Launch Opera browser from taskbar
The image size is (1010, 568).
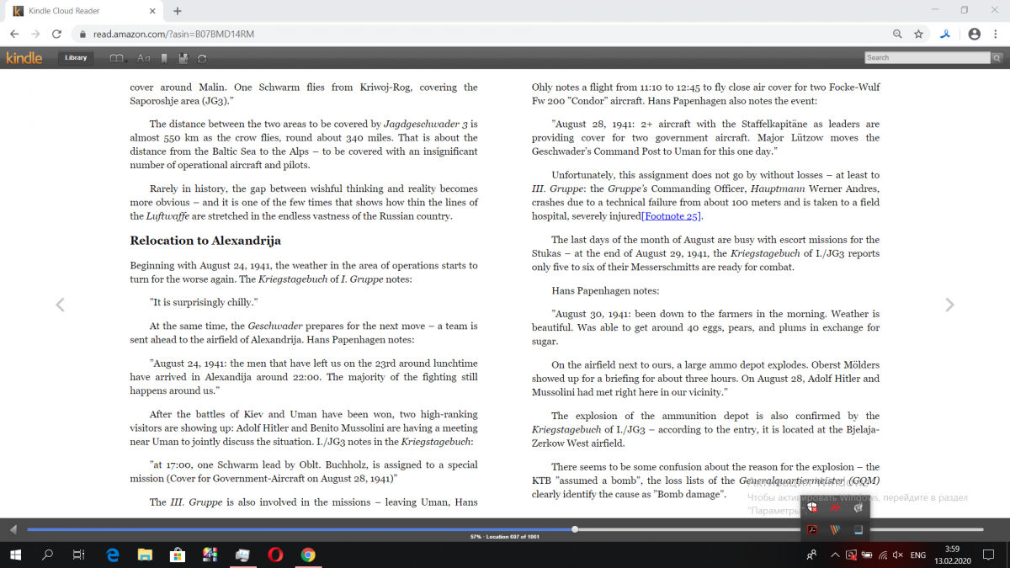pos(275,555)
